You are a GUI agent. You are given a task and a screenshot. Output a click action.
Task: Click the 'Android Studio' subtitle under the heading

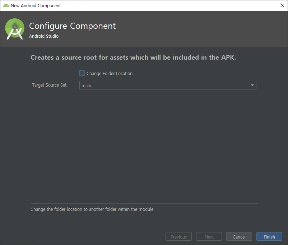(x=44, y=36)
